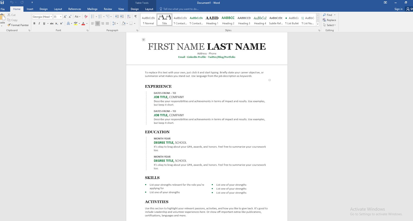Click Replace in Editing group
The image size is (413, 221).
pyautogui.click(x=329, y=20)
